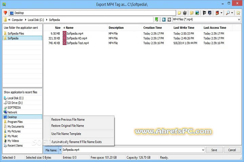The image size is (244, 162).
Task: Open Recent Items in the places list
Action: point(23,145)
